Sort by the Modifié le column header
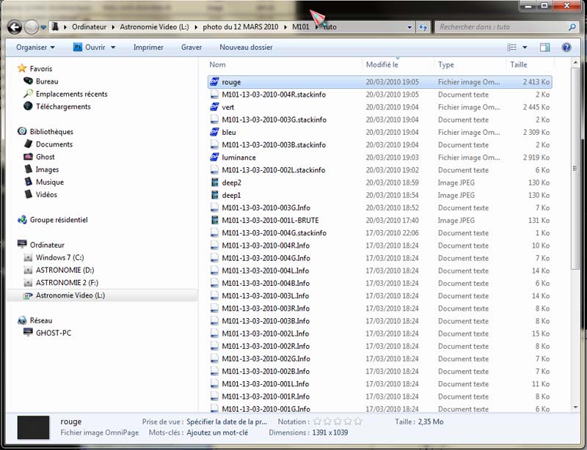Image resolution: width=587 pixels, height=450 pixels. (x=382, y=64)
